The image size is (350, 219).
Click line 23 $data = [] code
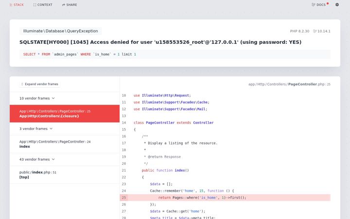[x=161, y=184]
